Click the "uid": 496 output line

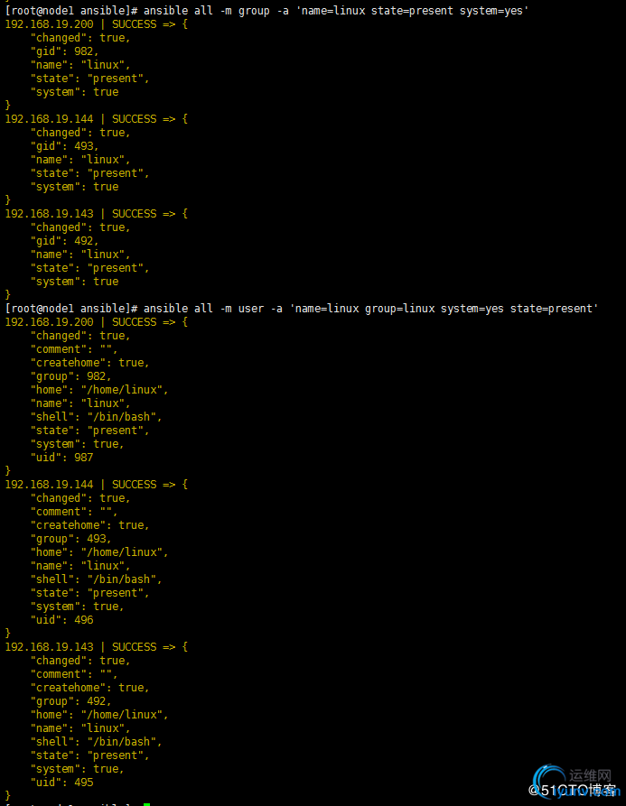(61, 620)
